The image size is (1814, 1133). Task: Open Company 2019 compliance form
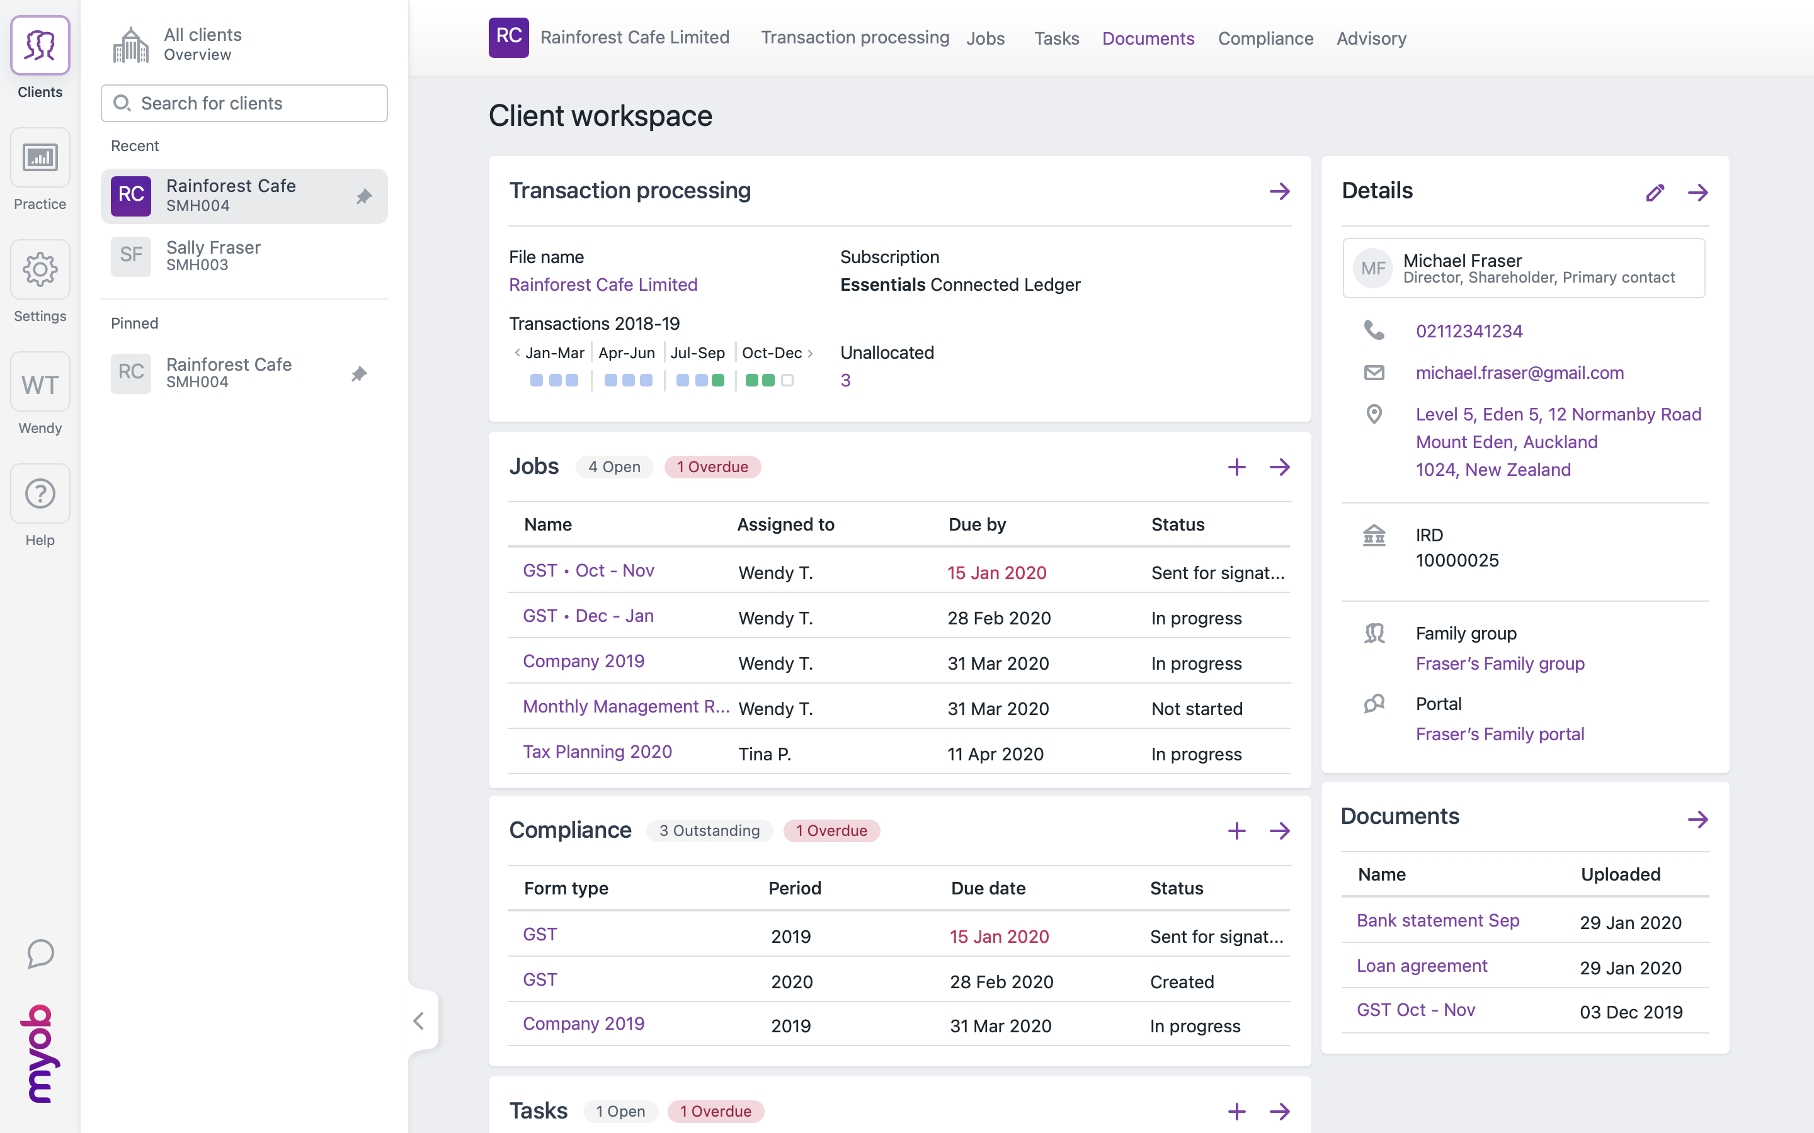583,1023
